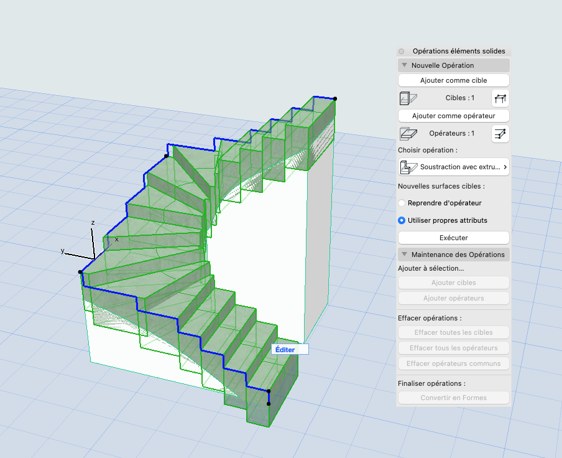Click Effacer toutes les cibles button
Screen dimensions: 562x458
[x=454, y=332]
